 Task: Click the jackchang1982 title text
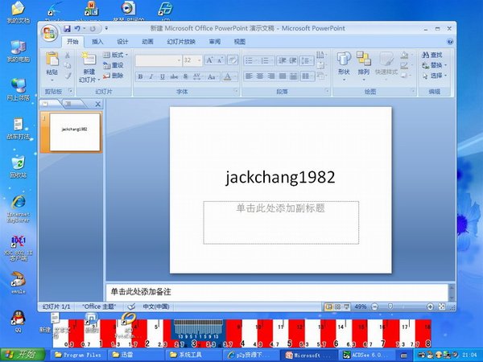280,177
